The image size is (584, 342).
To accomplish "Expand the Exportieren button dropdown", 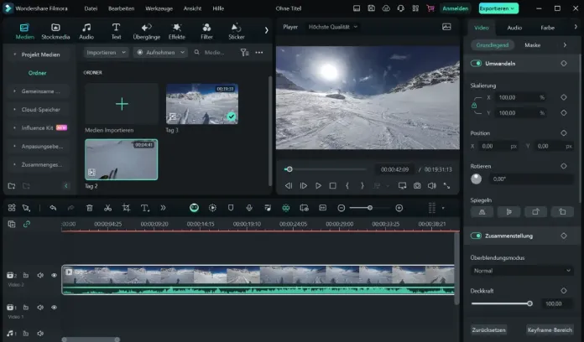I will pyautogui.click(x=513, y=8).
